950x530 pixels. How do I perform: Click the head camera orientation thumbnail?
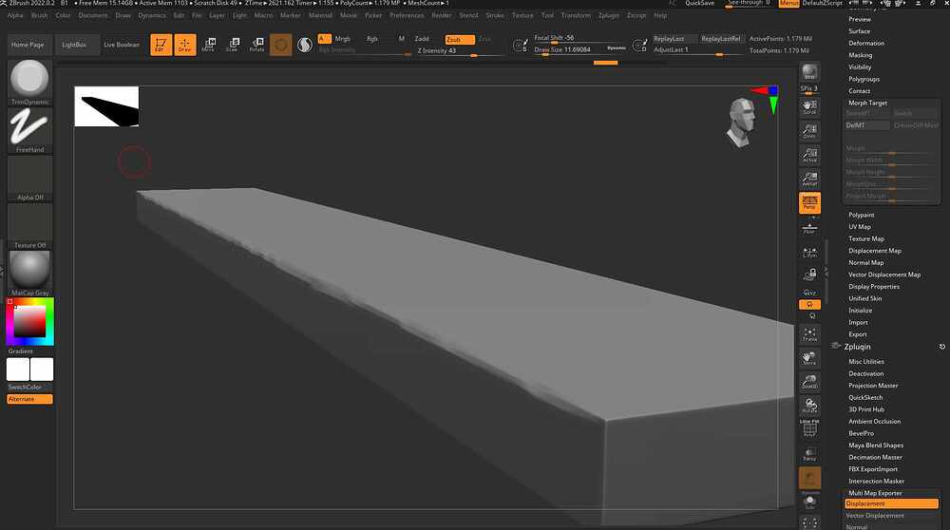click(742, 123)
